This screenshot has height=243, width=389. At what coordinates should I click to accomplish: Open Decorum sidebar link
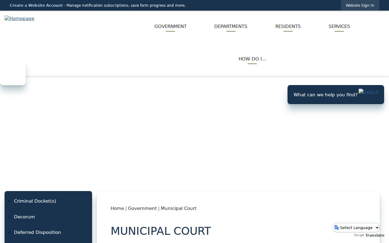tap(24, 217)
